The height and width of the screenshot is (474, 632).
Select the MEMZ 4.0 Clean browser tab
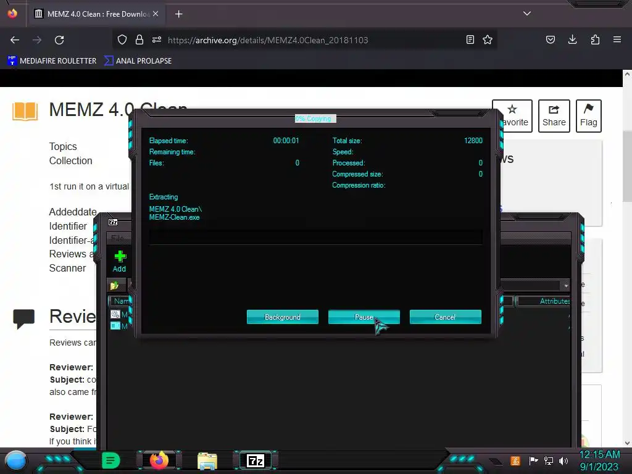click(x=97, y=14)
